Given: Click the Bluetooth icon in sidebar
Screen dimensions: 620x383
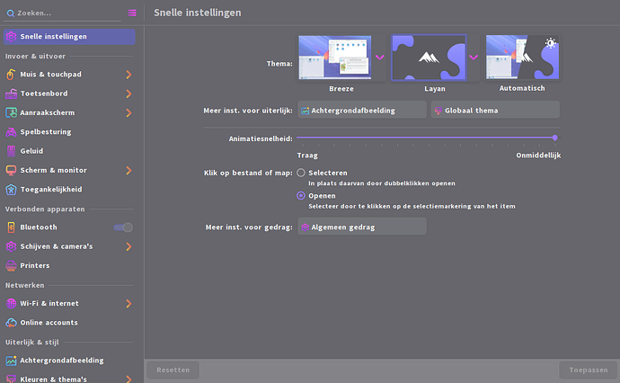Looking at the screenshot, I should pyautogui.click(x=12, y=227).
